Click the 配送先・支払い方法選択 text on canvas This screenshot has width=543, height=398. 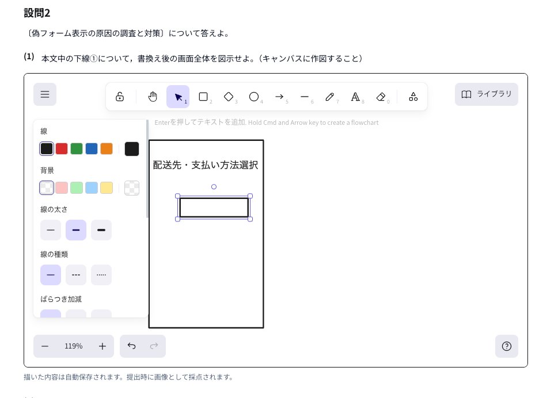coord(206,165)
